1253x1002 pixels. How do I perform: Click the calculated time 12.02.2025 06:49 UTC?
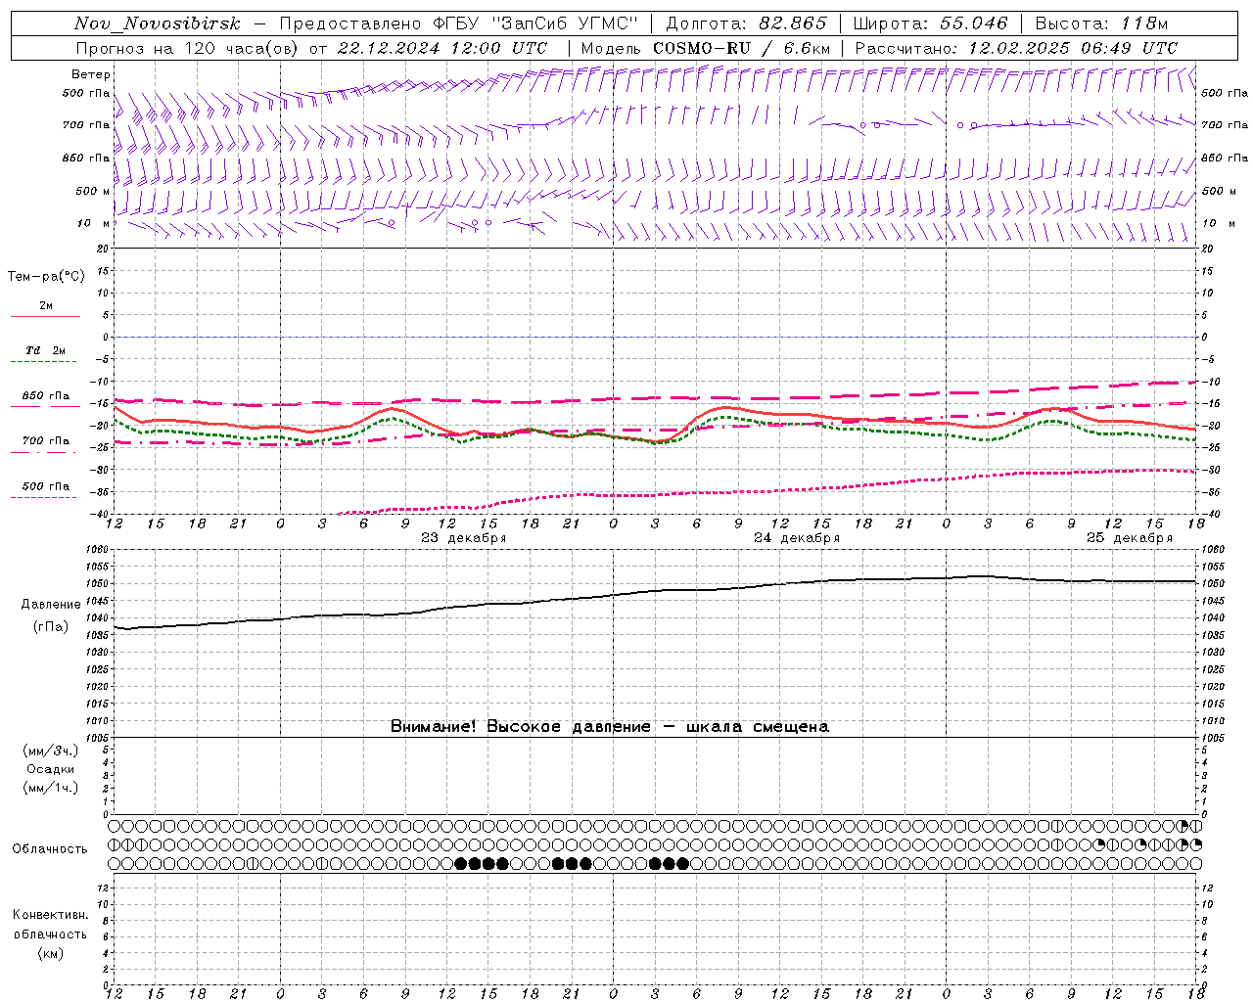coord(1073,48)
